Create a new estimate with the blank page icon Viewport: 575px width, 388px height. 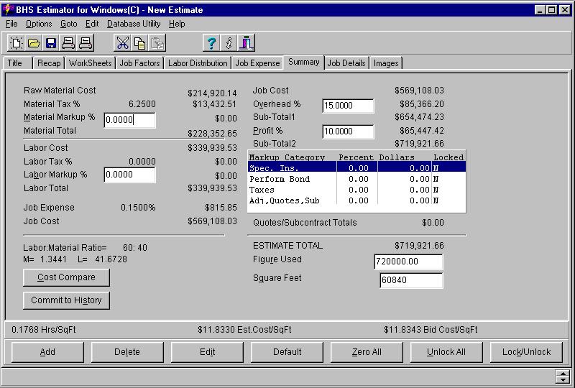tap(16, 43)
